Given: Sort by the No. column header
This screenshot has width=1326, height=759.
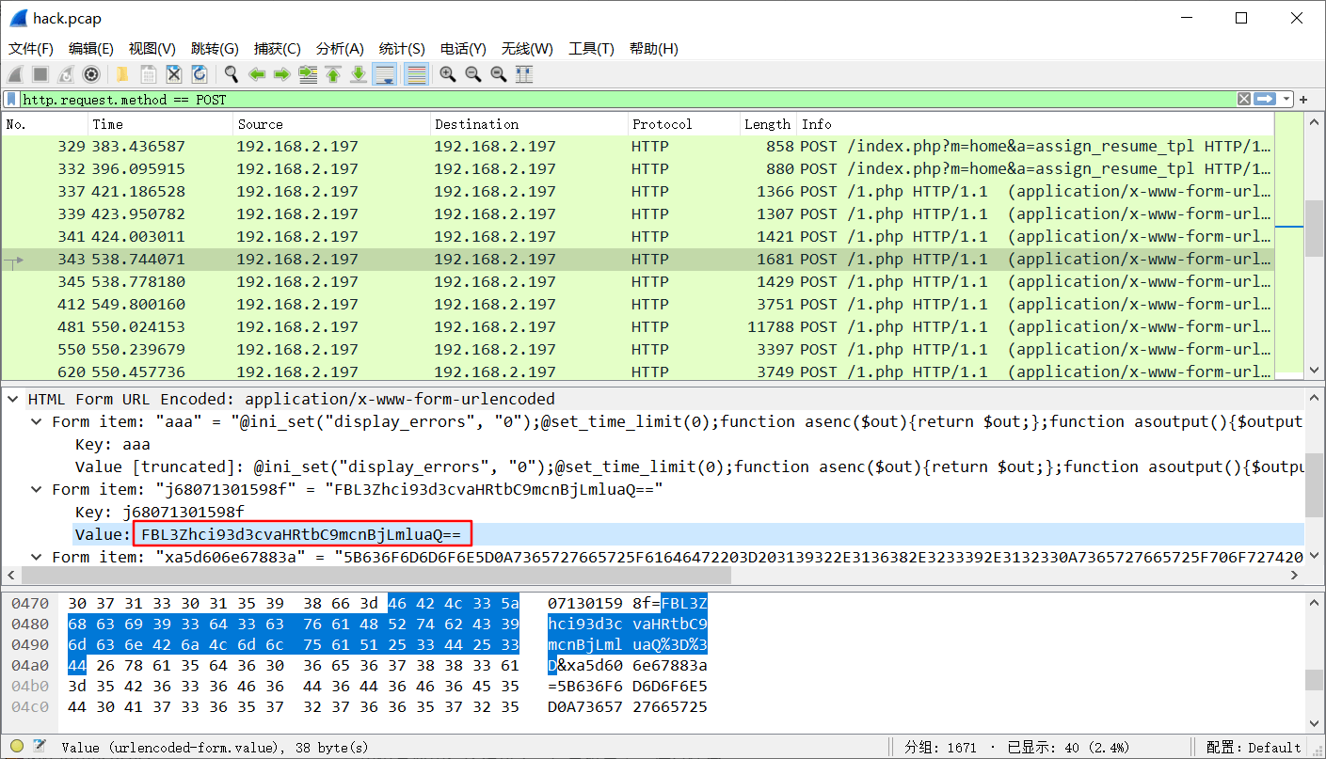Looking at the screenshot, I should 45,124.
